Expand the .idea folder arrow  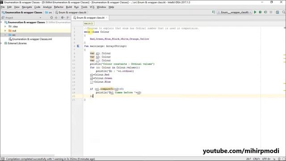[5, 26]
